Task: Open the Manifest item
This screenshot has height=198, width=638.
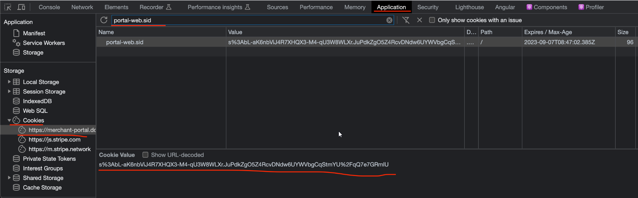Action: click(x=34, y=33)
